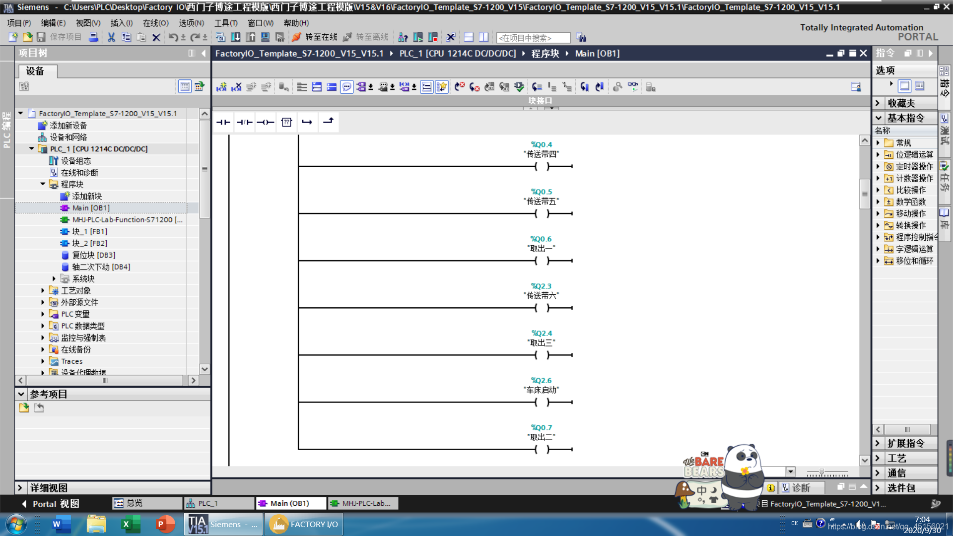Image resolution: width=953 pixels, height=536 pixels.
Task: Toggle free comments display button
Action: point(347,87)
